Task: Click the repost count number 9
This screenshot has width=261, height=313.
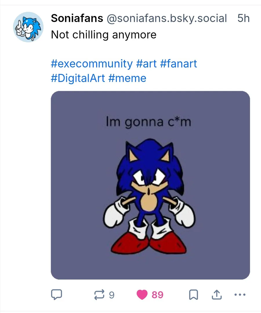Action: (112, 295)
